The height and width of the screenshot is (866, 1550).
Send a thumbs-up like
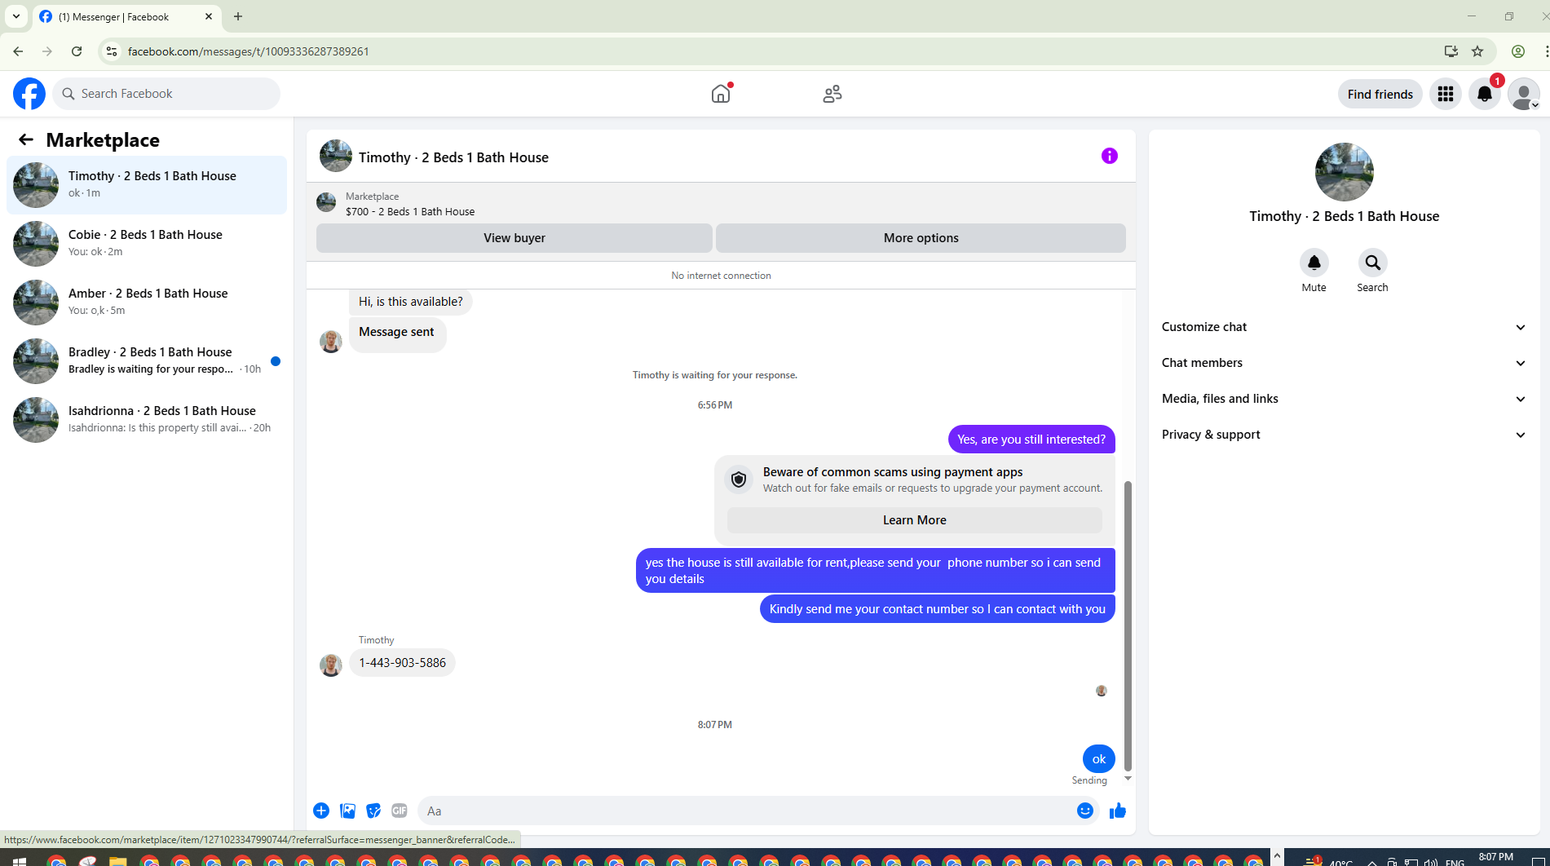tap(1118, 811)
